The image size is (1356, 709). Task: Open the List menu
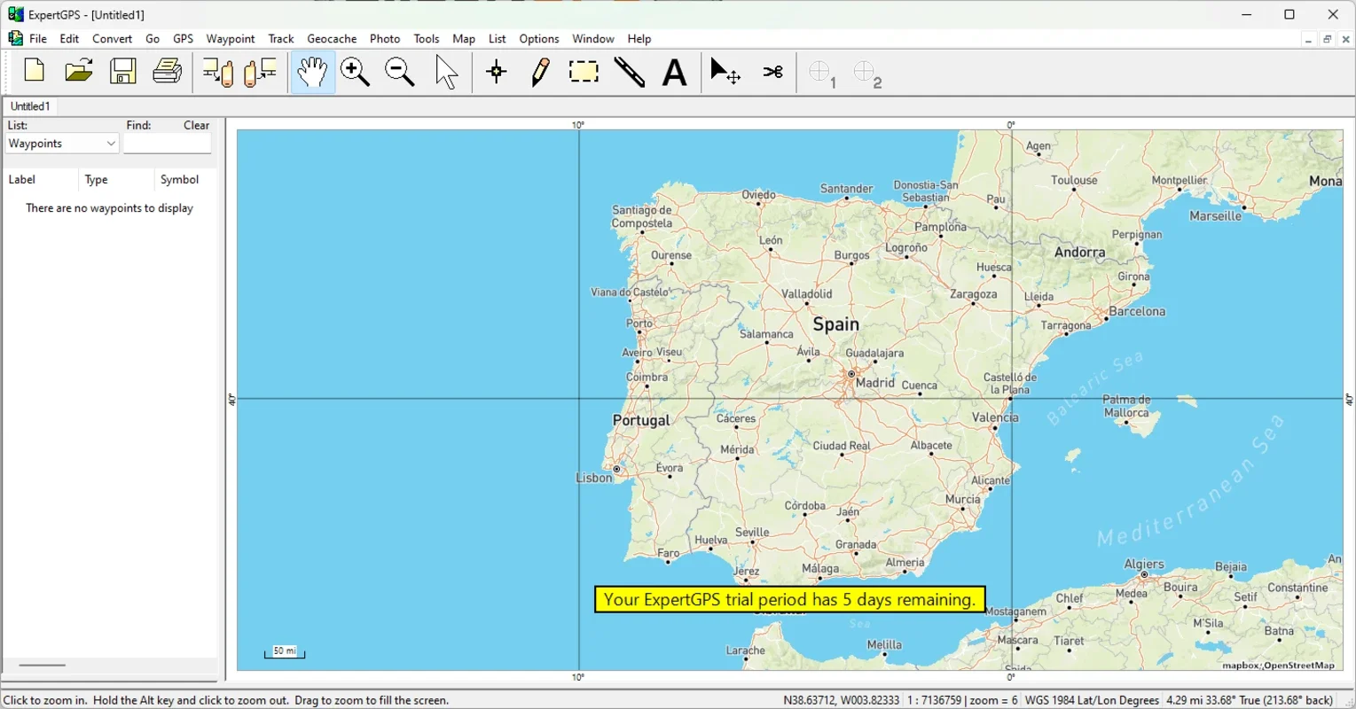(498, 39)
